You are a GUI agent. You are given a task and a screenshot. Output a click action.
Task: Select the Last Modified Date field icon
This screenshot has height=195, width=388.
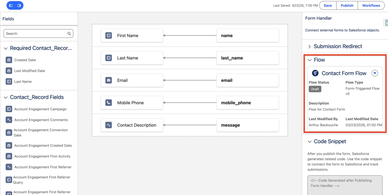tap(9, 71)
